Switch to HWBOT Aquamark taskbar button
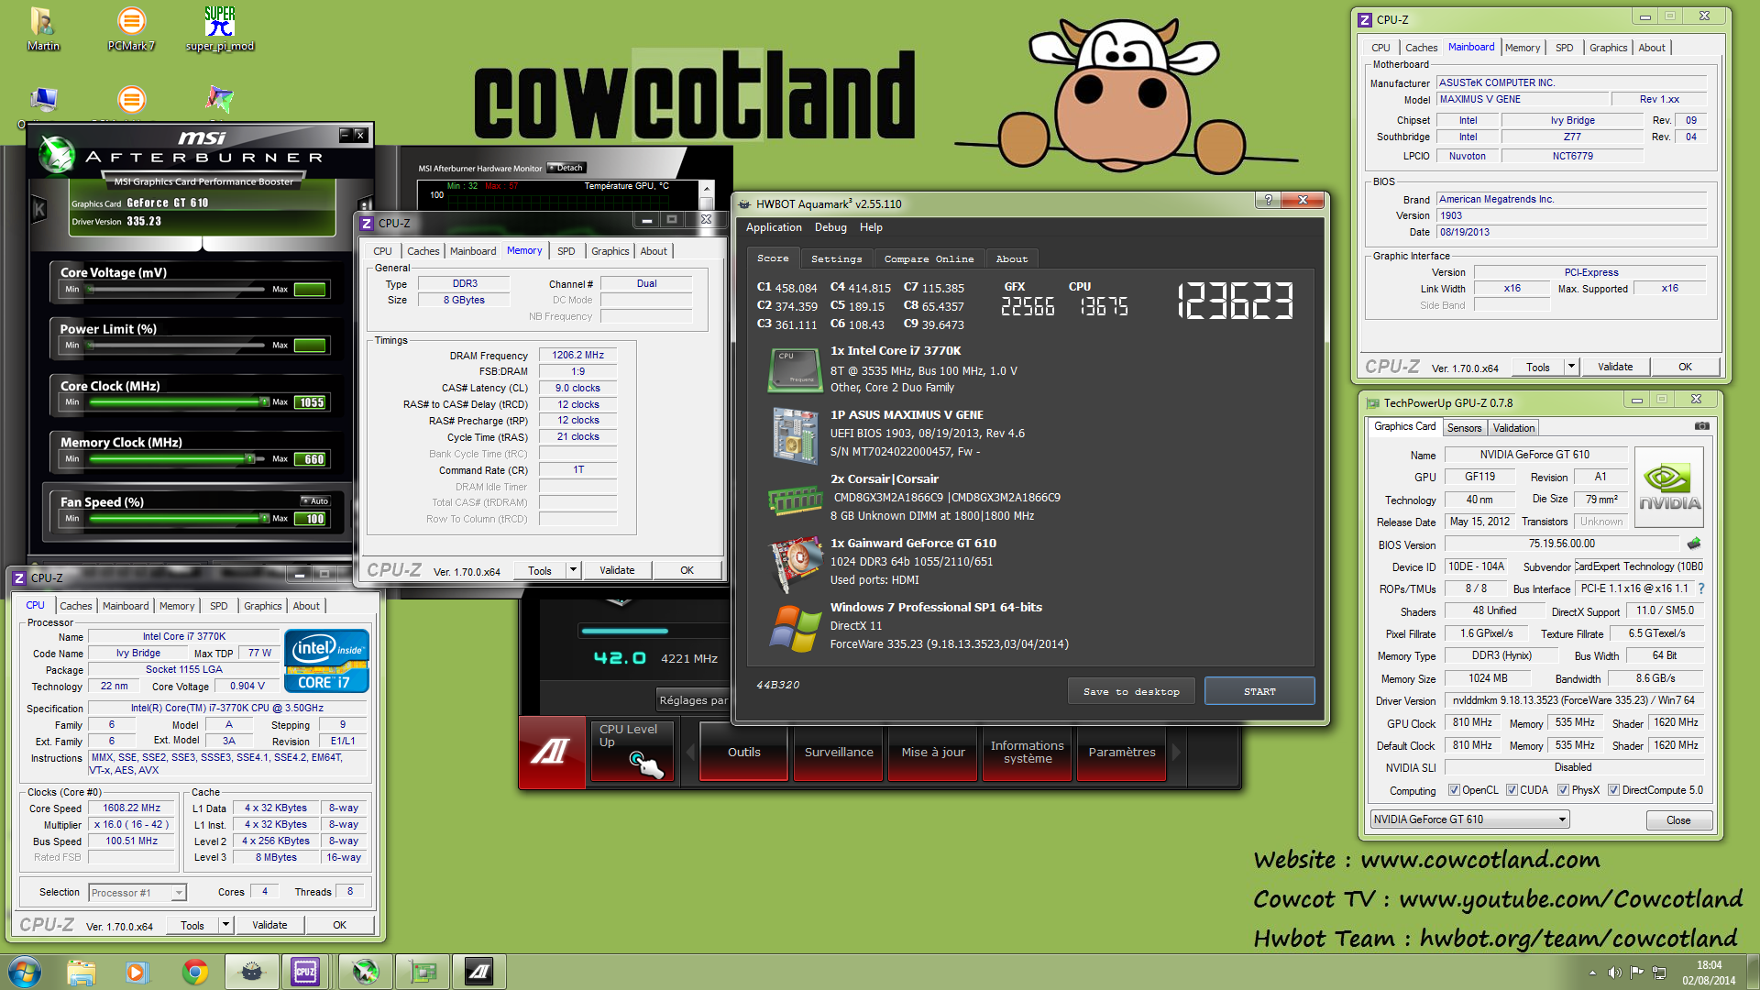This screenshot has width=1760, height=990. (252, 972)
